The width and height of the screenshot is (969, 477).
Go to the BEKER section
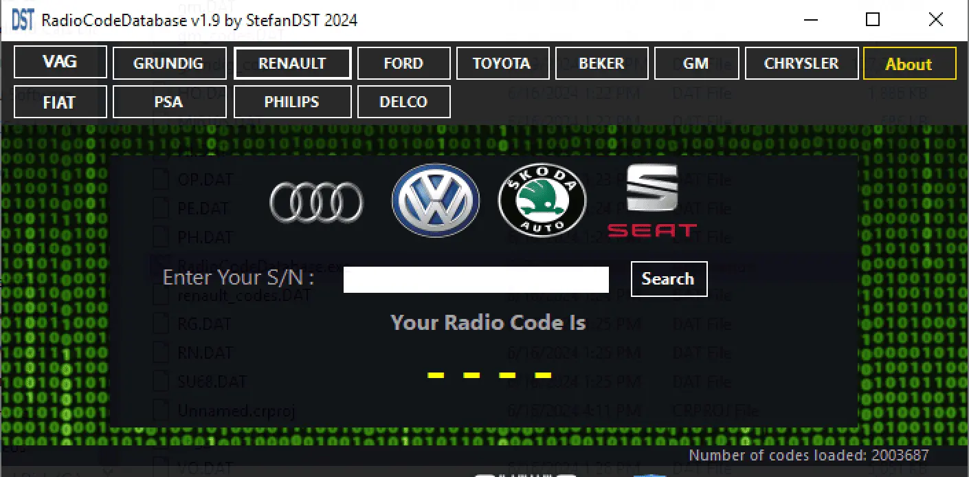tap(601, 63)
